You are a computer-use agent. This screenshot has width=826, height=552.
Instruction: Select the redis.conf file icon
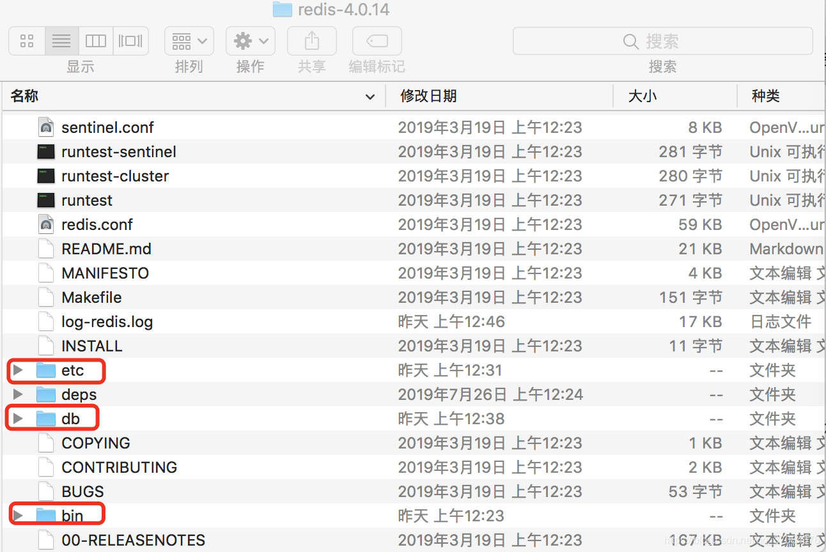click(46, 224)
